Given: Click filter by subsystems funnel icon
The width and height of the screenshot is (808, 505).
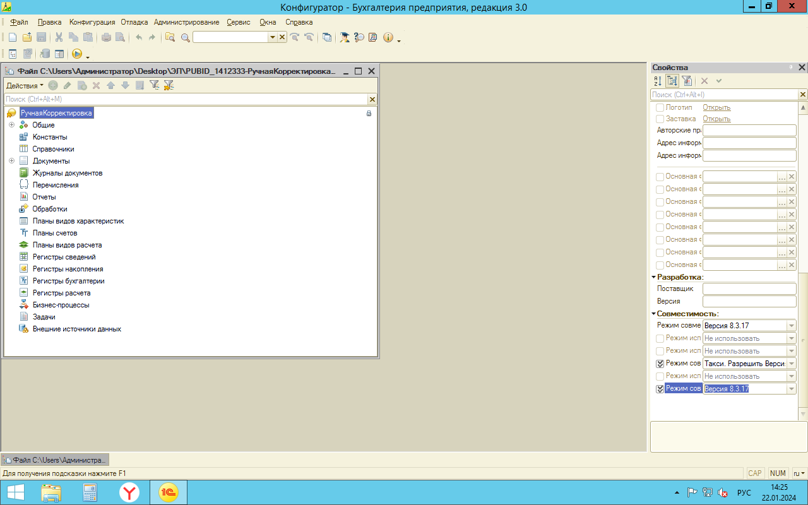Looking at the screenshot, I should 154,85.
